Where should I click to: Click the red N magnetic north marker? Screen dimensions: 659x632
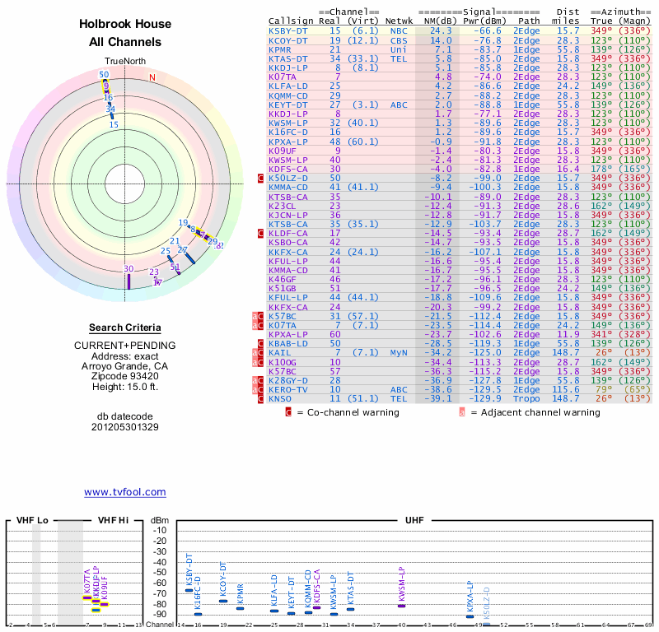pos(152,78)
